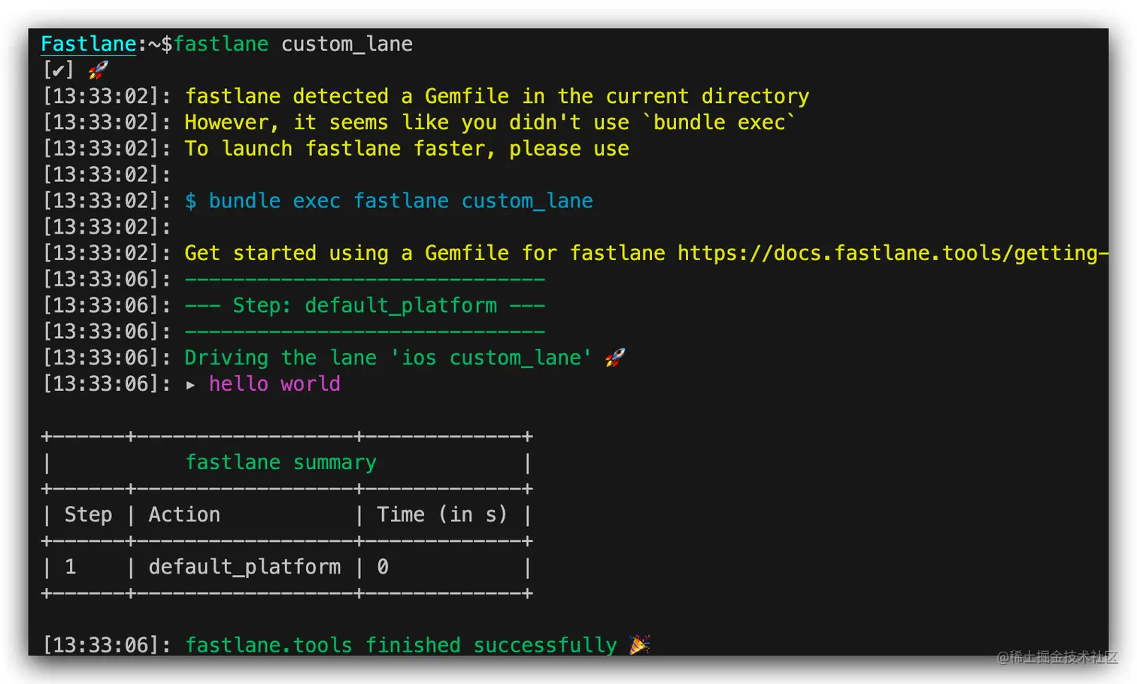Click the rocket emoji after the checkmark
Viewport: 1137px width, 684px height.
click(x=99, y=70)
